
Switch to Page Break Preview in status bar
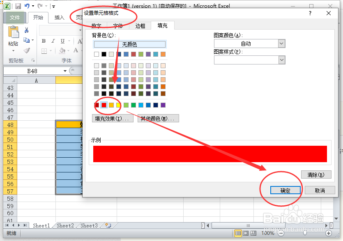[253, 233]
